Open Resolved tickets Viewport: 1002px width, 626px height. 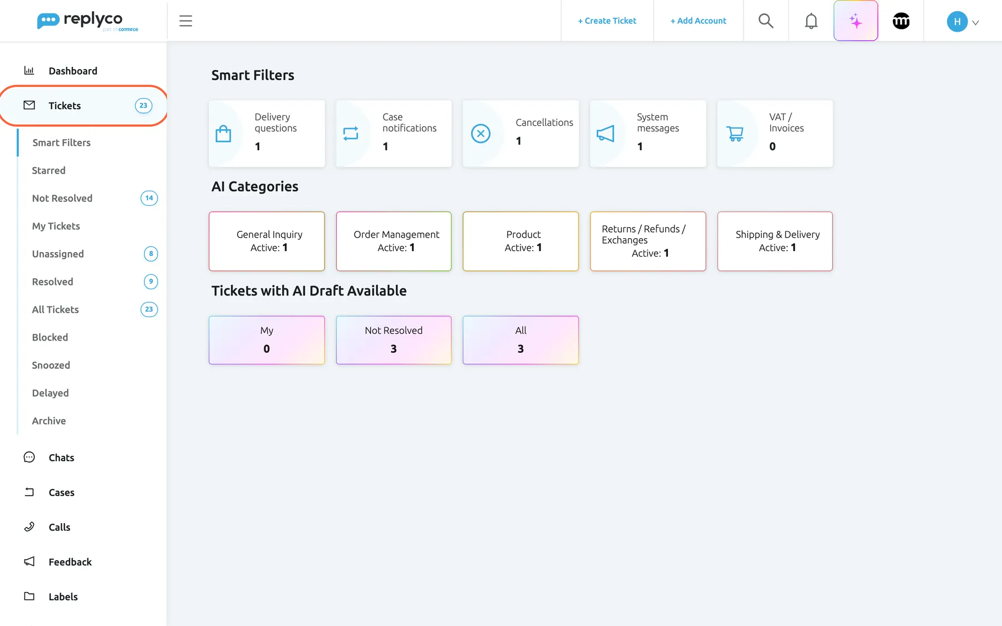(x=52, y=282)
